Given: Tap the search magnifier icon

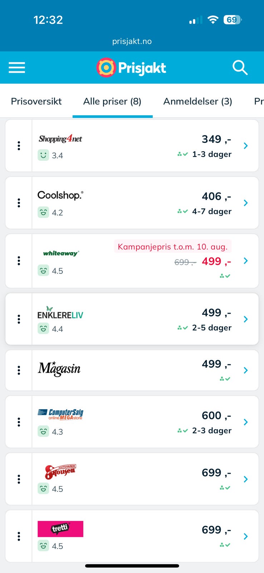Looking at the screenshot, I should pyautogui.click(x=240, y=67).
